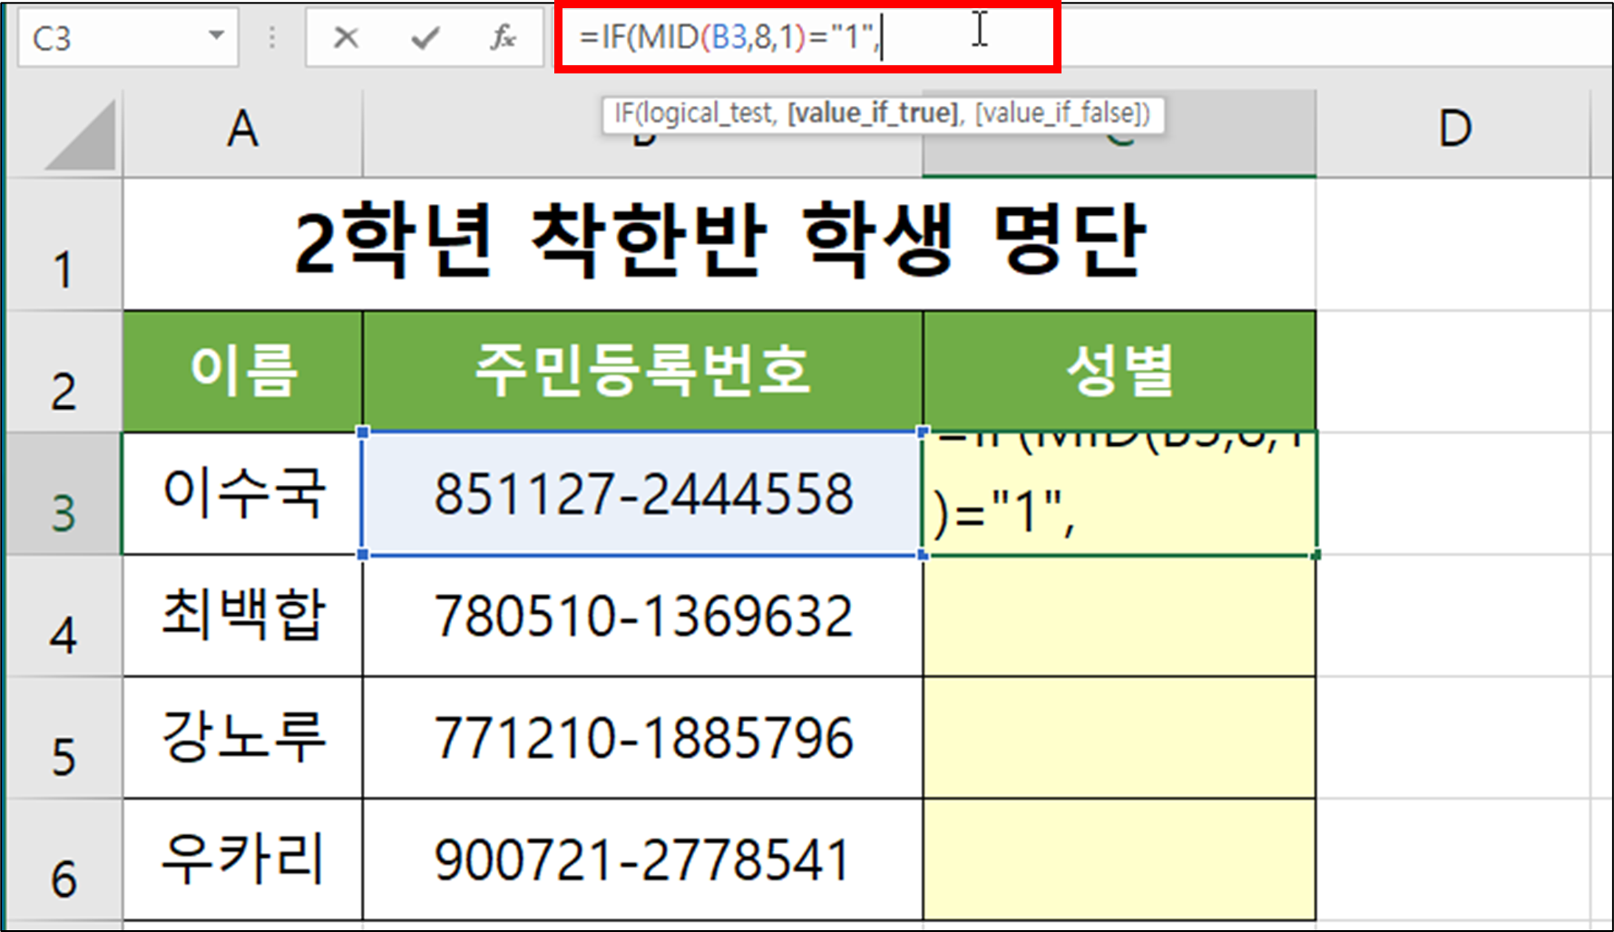1614x932 pixels.
Task: Select row 3 header
Action: (x=64, y=493)
